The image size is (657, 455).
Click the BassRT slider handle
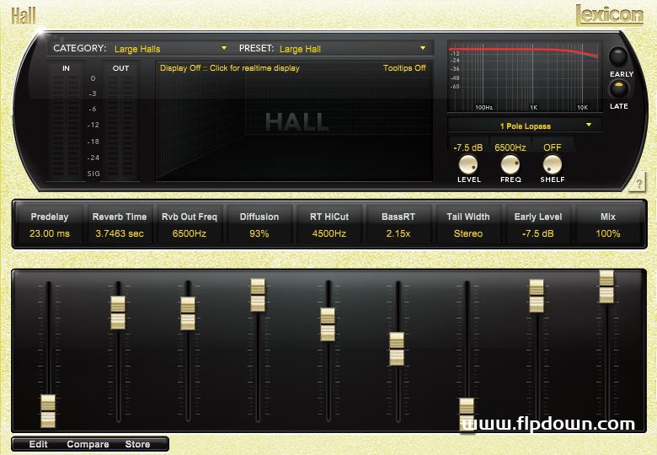coord(397,349)
